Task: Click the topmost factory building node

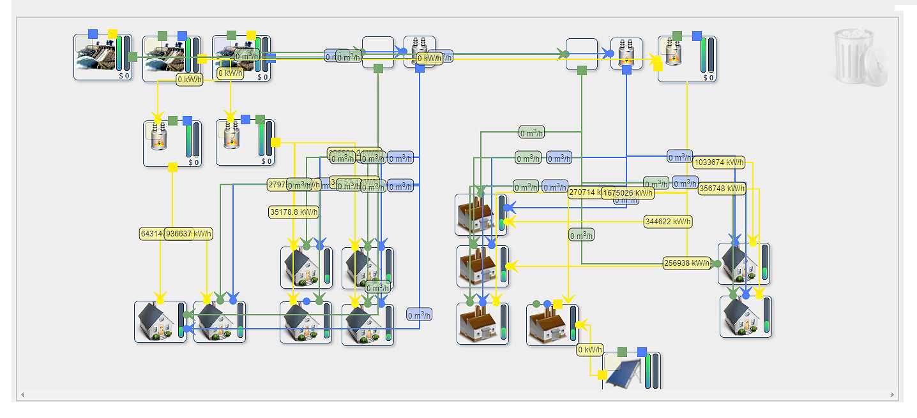Action: tap(475, 215)
